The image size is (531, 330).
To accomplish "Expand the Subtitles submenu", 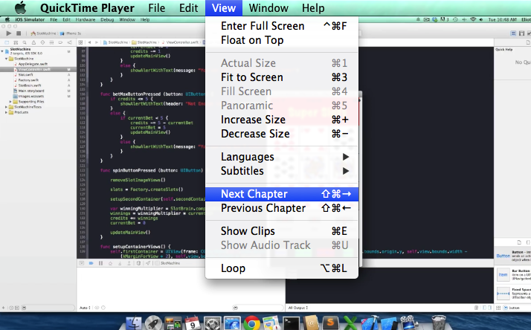I will pyautogui.click(x=282, y=171).
